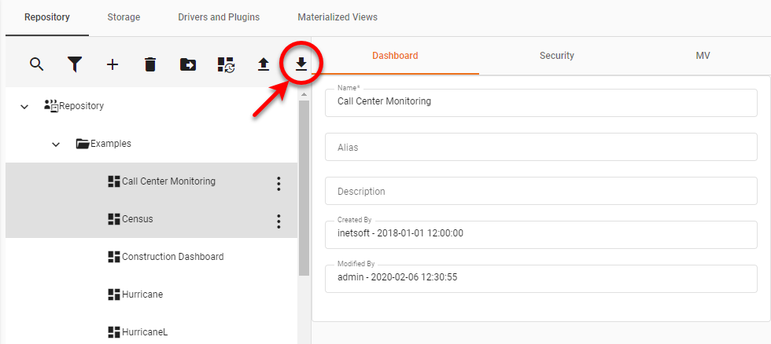Click the upload (import) arrow icon
The width and height of the screenshot is (771, 344).
pyautogui.click(x=264, y=64)
